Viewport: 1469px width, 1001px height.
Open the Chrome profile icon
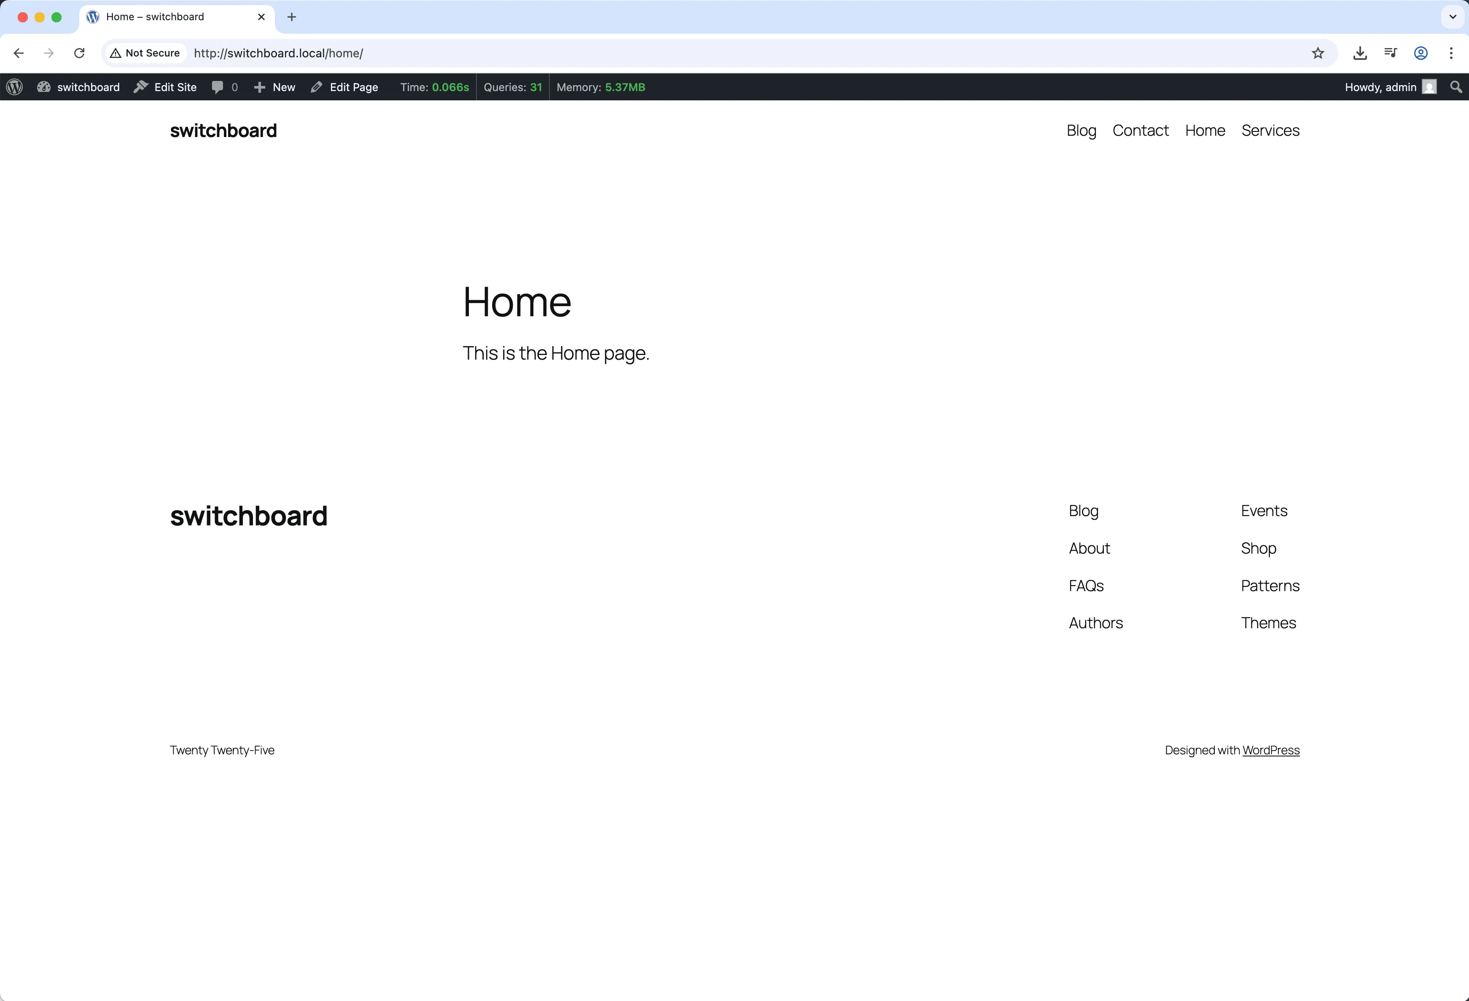(1421, 53)
